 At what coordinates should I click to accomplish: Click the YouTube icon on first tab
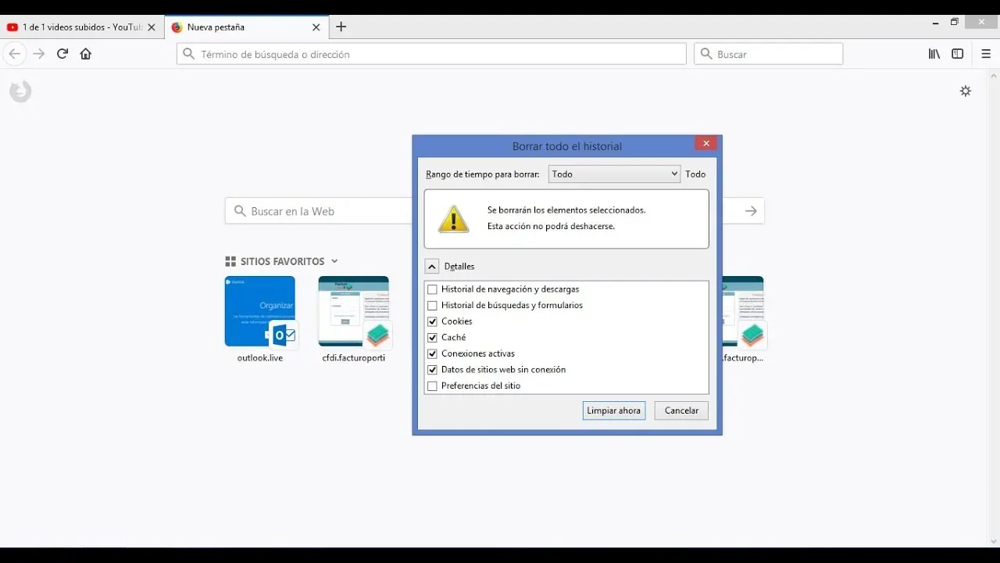tap(12, 27)
